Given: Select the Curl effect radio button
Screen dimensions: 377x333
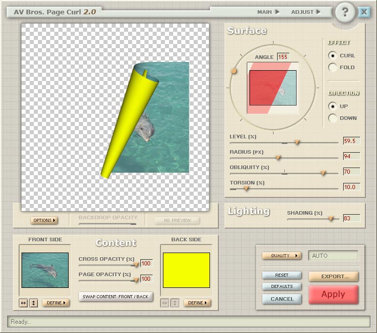Looking at the screenshot, I should [x=333, y=55].
